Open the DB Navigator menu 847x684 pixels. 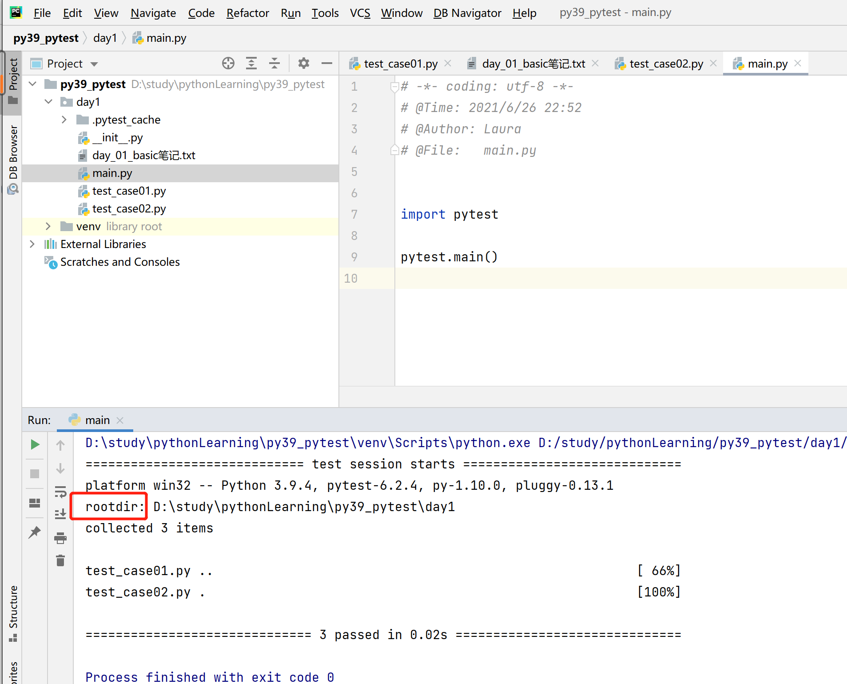[x=467, y=13]
